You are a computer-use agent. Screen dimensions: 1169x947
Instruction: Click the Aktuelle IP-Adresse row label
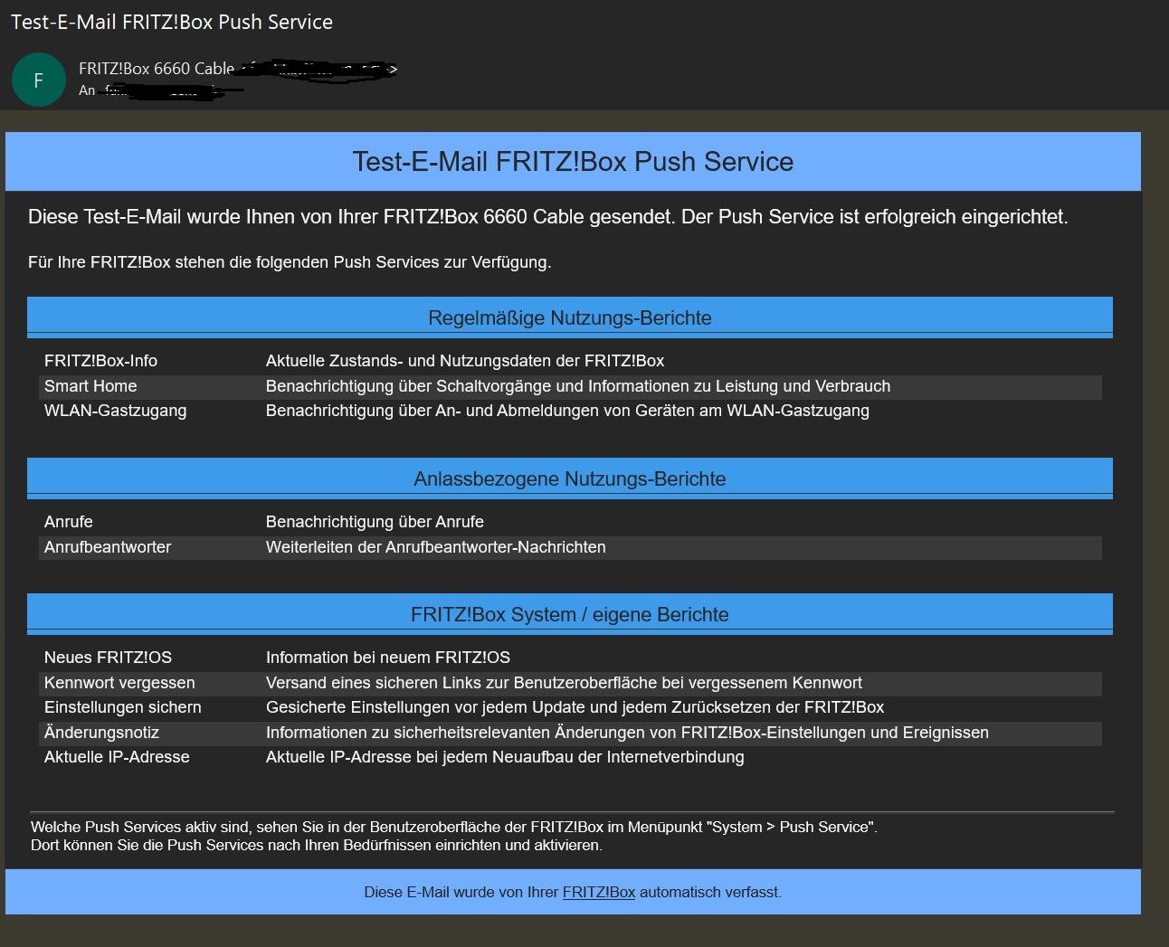tap(117, 757)
